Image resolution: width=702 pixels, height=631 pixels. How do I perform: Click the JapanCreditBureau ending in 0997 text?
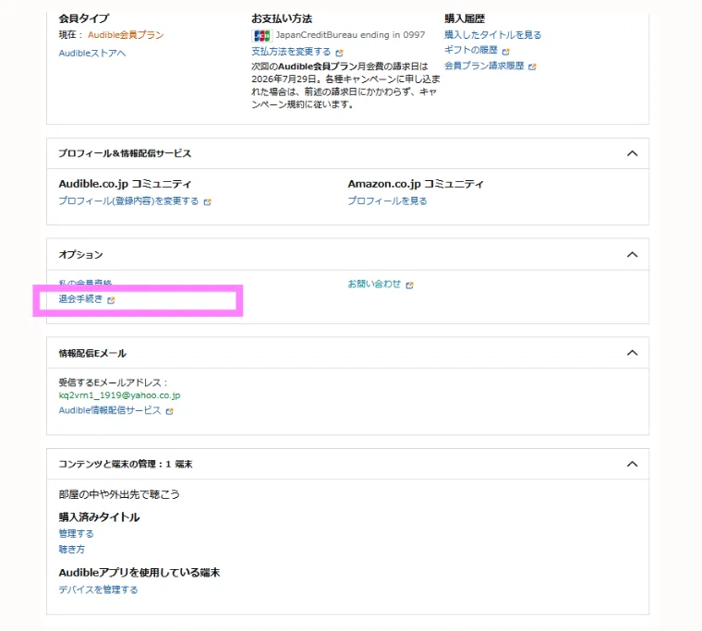coord(350,35)
